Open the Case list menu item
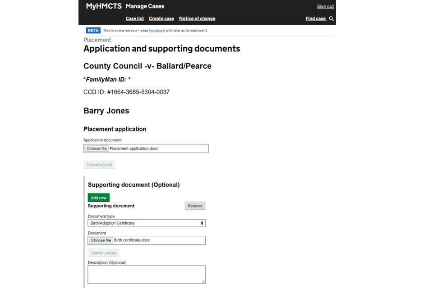Viewport: 433px width, 288px height. point(134,19)
